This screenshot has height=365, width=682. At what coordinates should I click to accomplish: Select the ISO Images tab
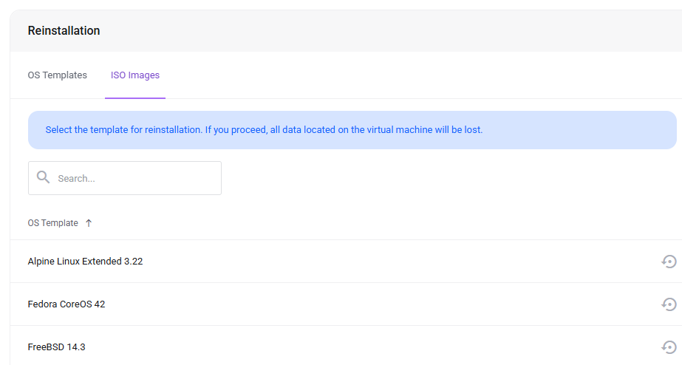[x=135, y=75]
